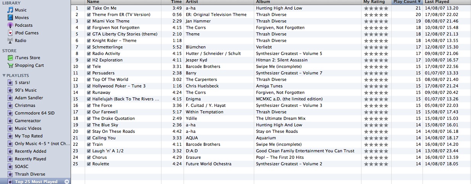Screen dimensions: 471x184
Task: Select the song Hollywood Poker - Tune 3
Action: tap(119, 86)
